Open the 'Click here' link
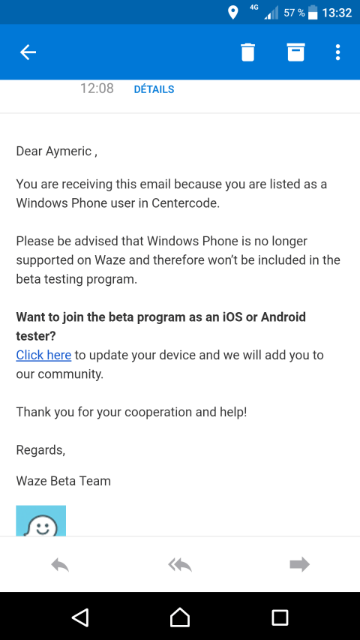 pos(43,355)
